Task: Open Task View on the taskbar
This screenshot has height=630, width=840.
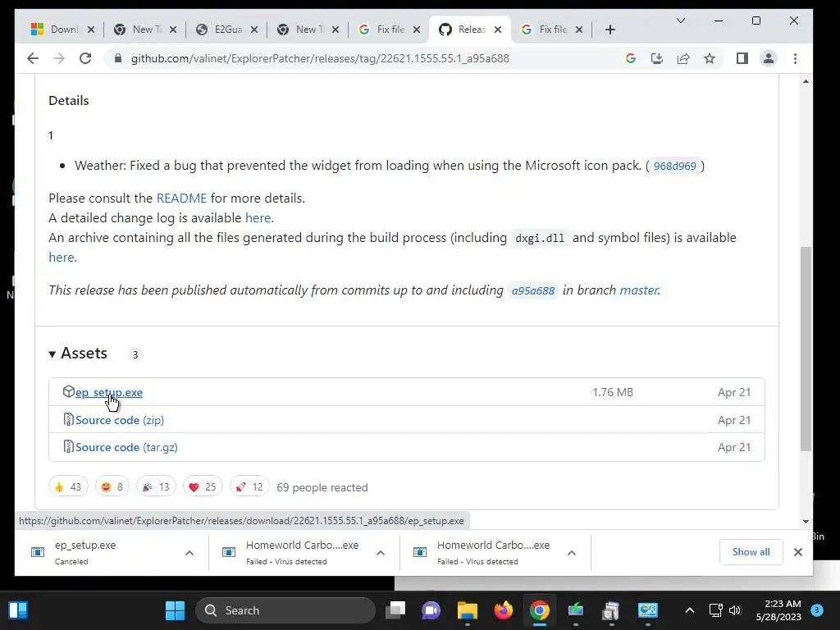Action: point(395,610)
